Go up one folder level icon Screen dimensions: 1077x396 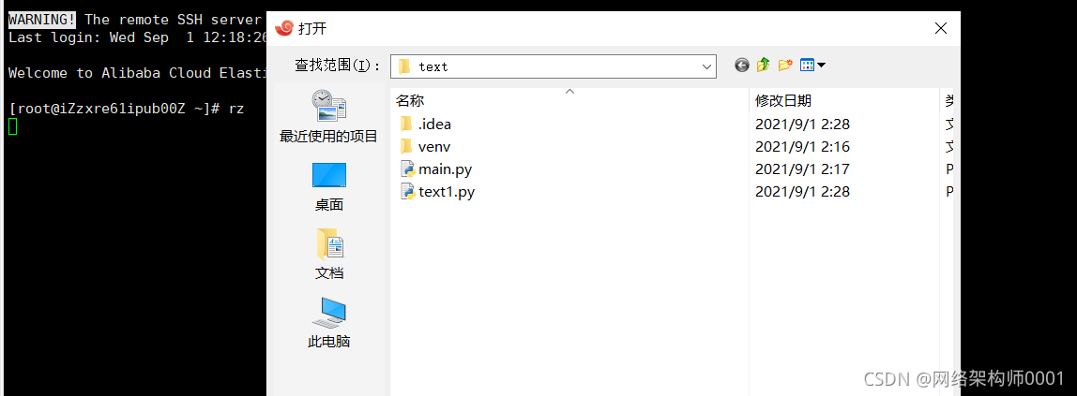point(763,66)
